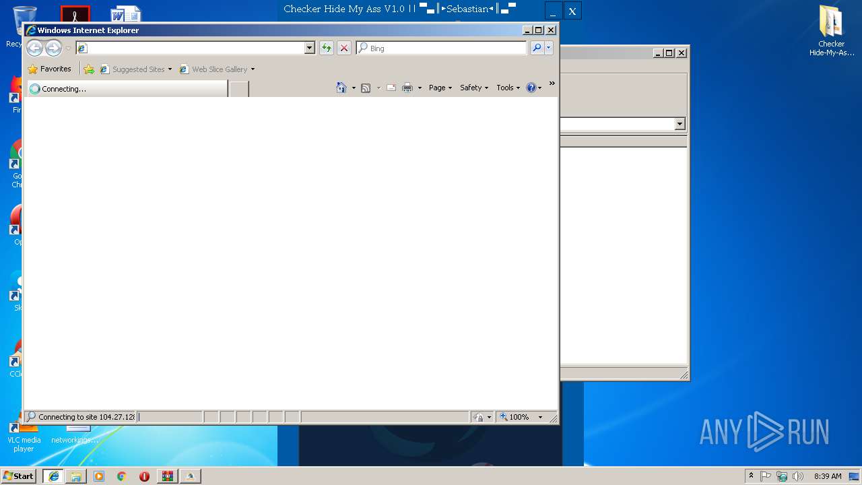
Task: Click the Home page icon
Action: 341,88
